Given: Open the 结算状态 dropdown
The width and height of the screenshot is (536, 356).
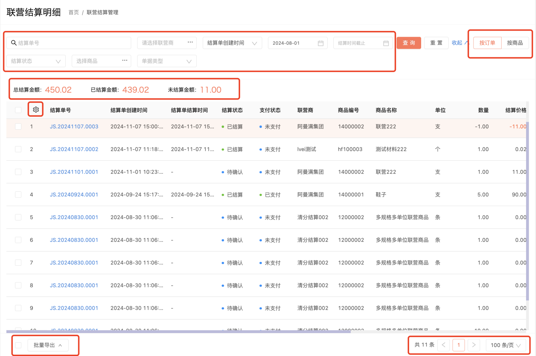Looking at the screenshot, I should click(x=36, y=61).
